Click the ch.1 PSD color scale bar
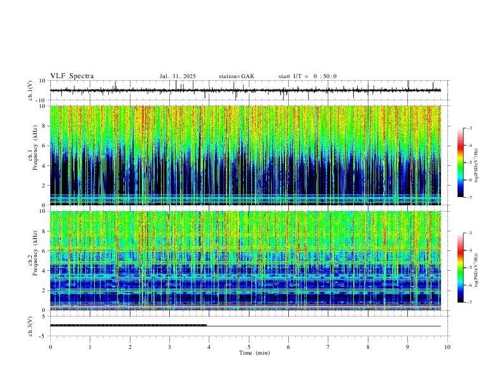Screen dimensions: 504x389 pos(460,163)
